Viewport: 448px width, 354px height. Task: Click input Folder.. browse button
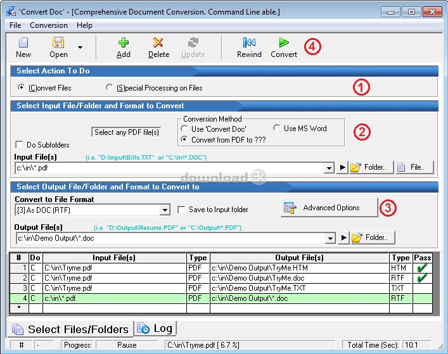(x=372, y=167)
